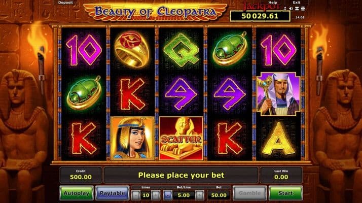Click the pharaoh with scepter symbol
Viewport: 362px width, 203px height.
click(x=278, y=94)
